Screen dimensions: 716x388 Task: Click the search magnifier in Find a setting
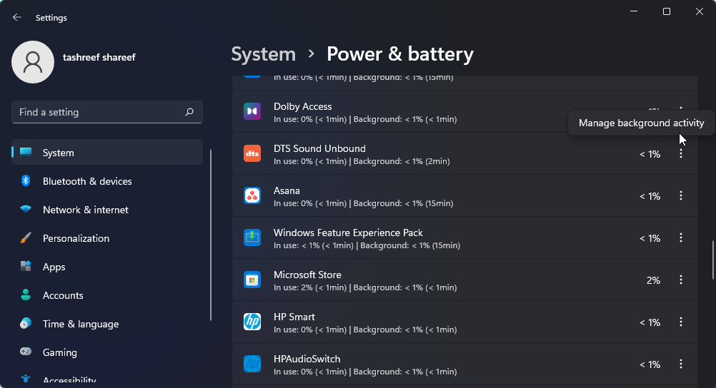pyautogui.click(x=189, y=112)
